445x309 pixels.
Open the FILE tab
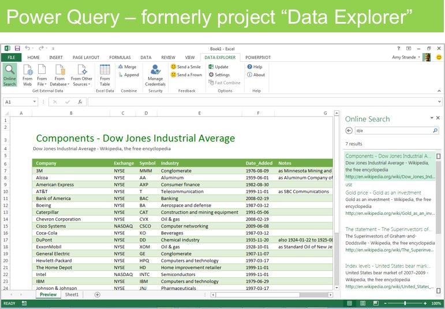(x=12, y=57)
